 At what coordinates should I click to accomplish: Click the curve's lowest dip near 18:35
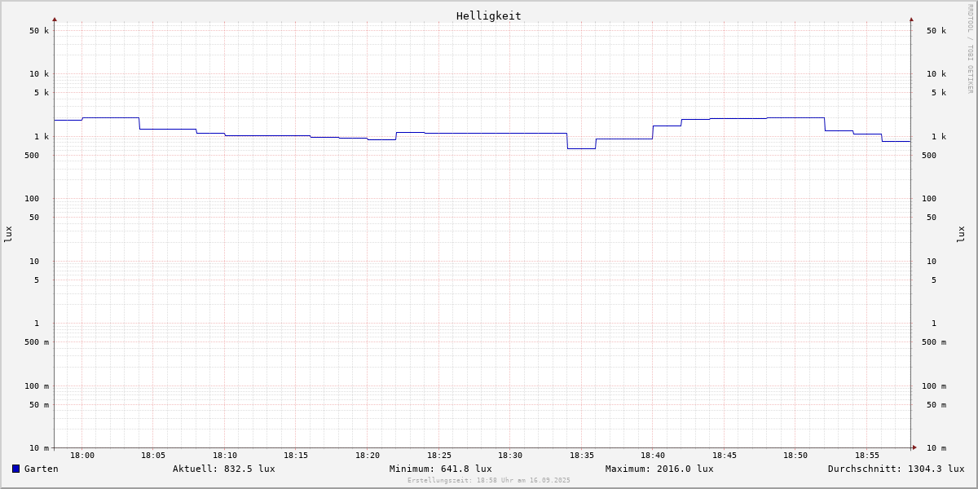[581, 148]
